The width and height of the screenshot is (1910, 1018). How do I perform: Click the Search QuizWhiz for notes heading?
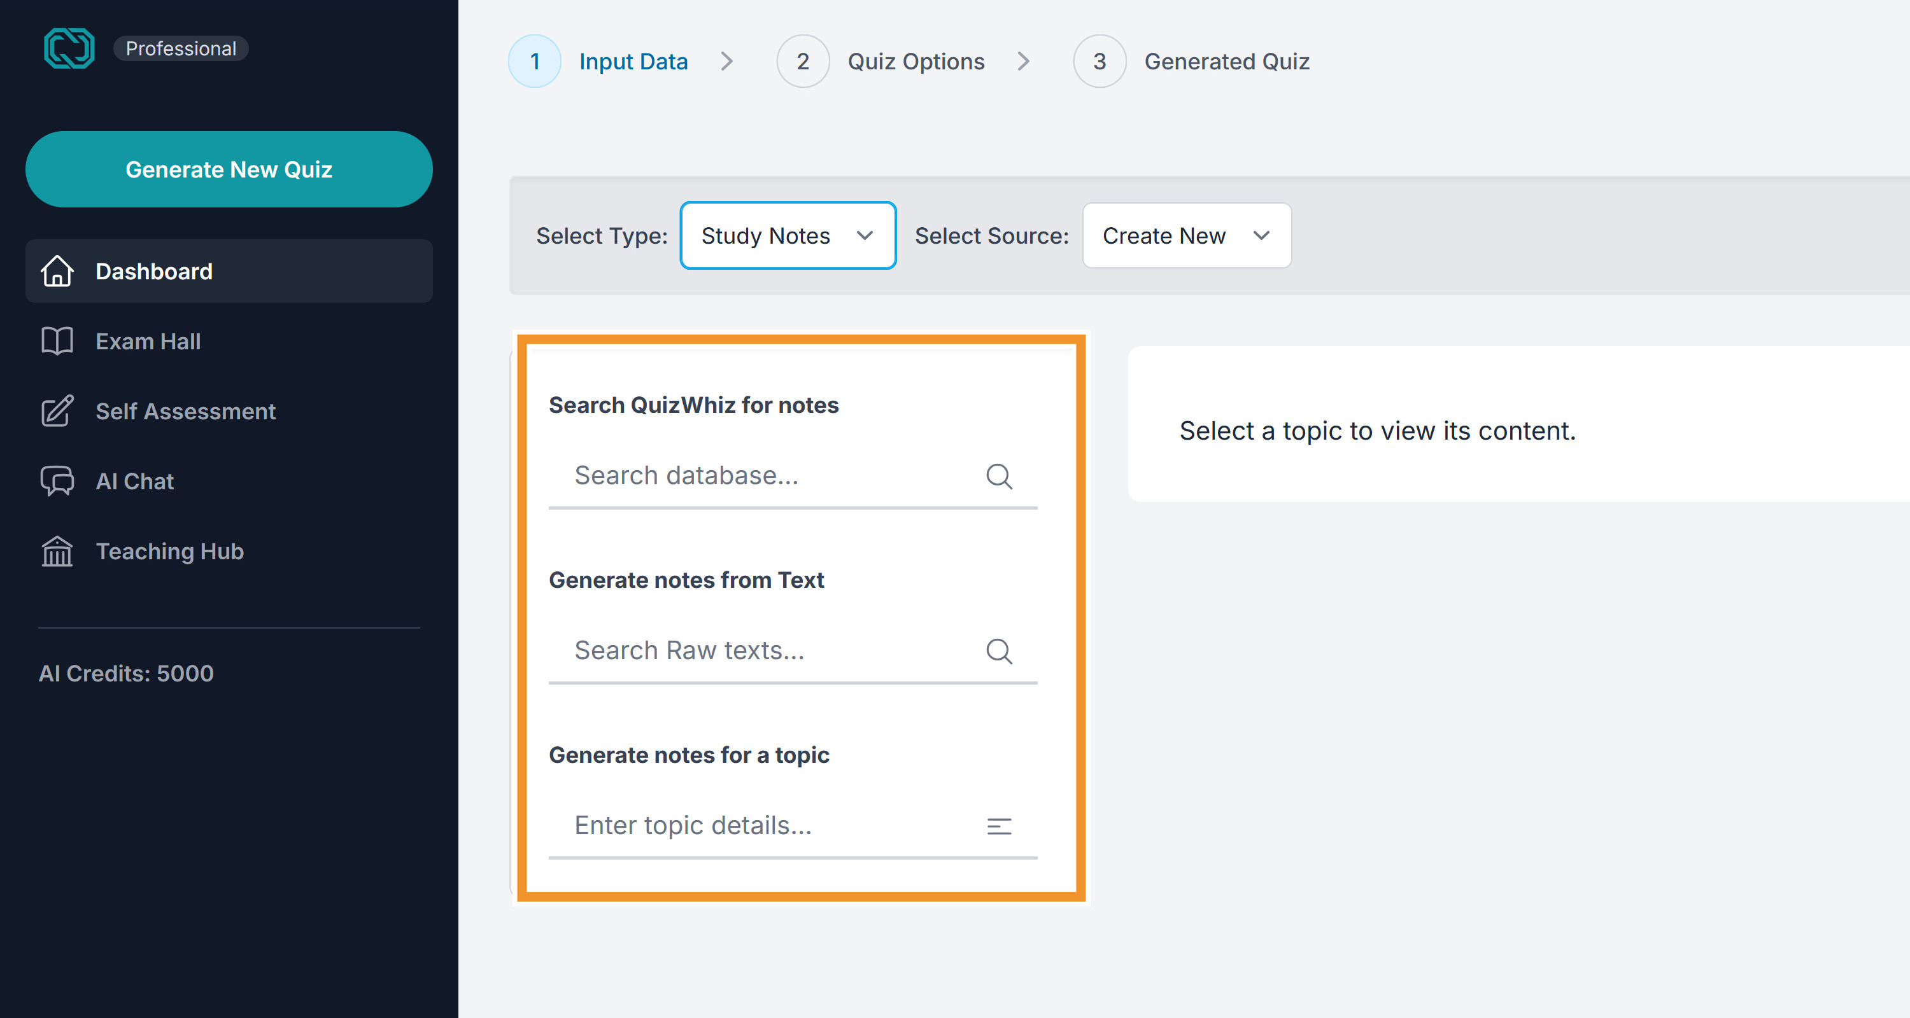tap(693, 405)
